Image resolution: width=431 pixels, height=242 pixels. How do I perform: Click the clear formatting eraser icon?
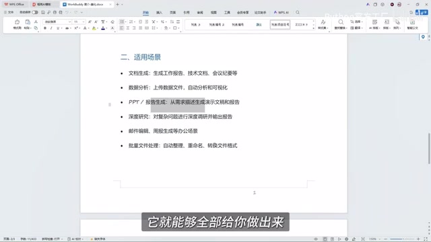112,22
